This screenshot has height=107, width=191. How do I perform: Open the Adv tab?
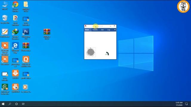coord(102,30)
